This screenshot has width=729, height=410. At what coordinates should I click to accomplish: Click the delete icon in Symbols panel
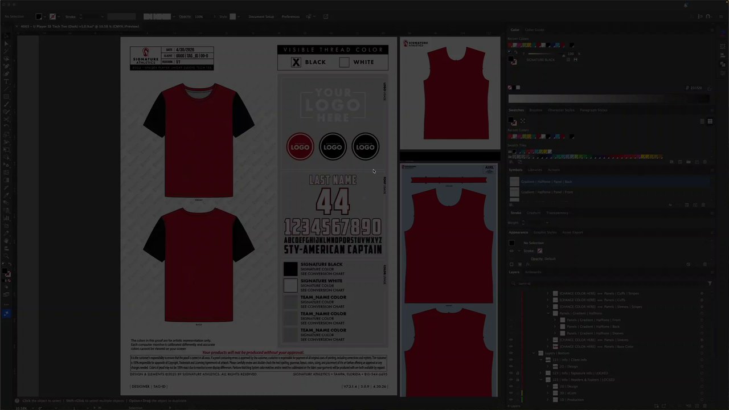pyautogui.click(x=703, y=205)
